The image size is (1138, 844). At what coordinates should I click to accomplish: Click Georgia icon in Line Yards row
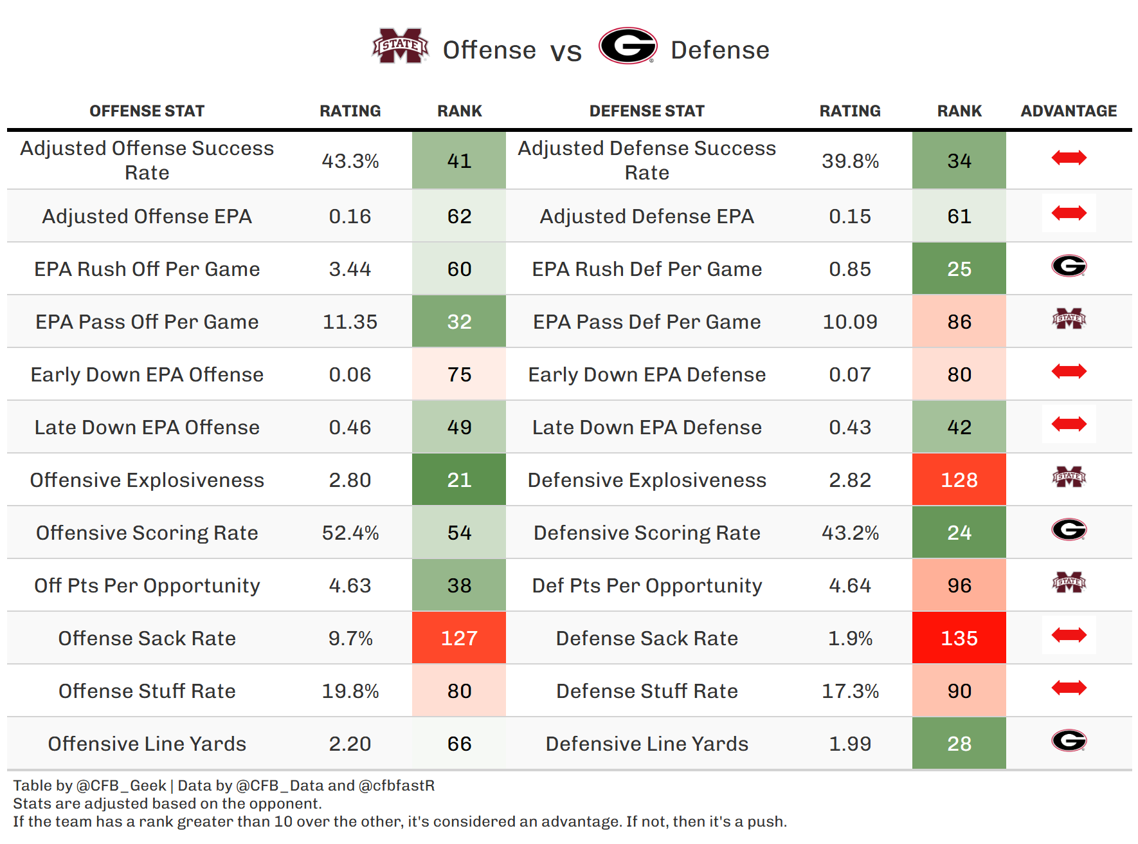(1069, 740)
